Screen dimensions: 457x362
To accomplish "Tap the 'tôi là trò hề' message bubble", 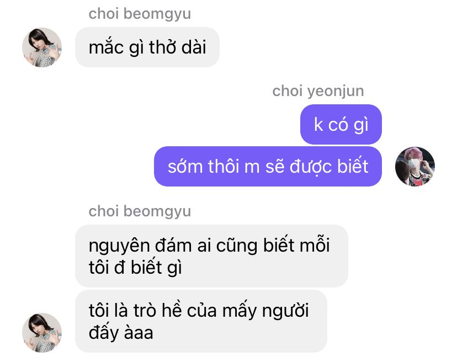I will (201, 321).
